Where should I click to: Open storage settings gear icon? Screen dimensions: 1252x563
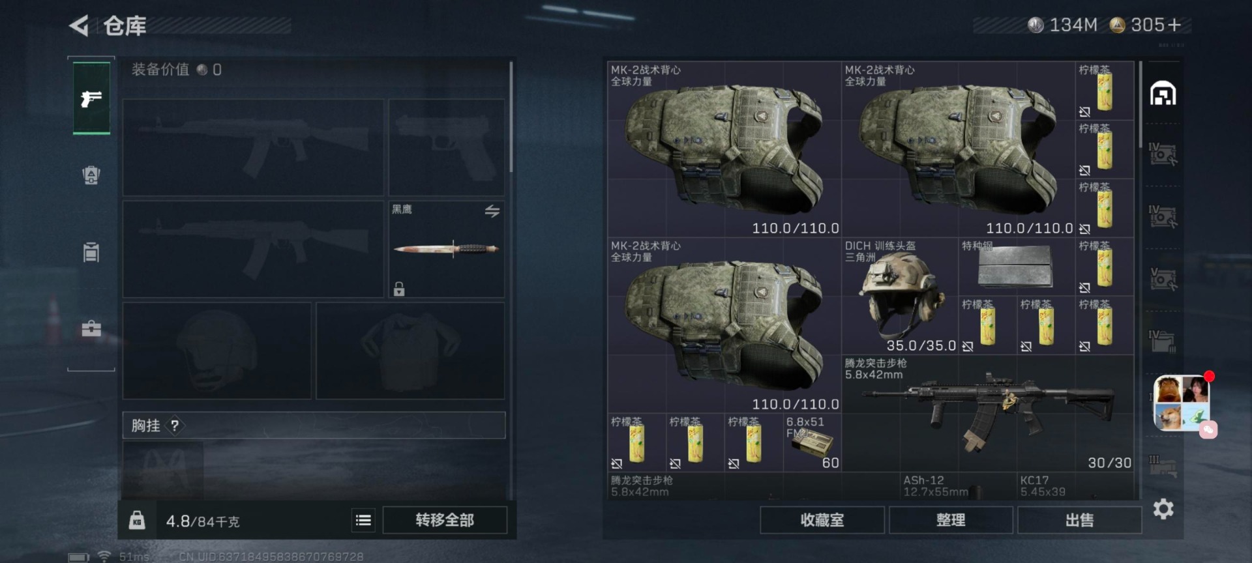[1163, 509]
